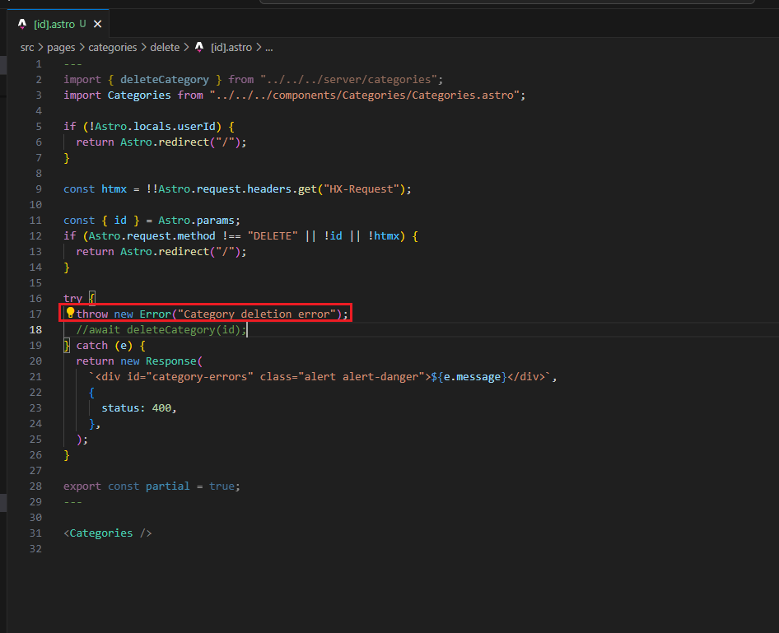Click e.message inside the template literal

tap(472, 377)
